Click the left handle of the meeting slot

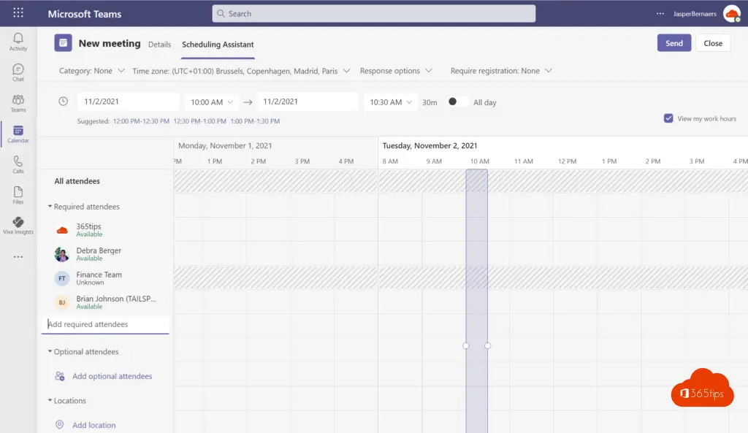pyautogui.click(x=465, y=345)
